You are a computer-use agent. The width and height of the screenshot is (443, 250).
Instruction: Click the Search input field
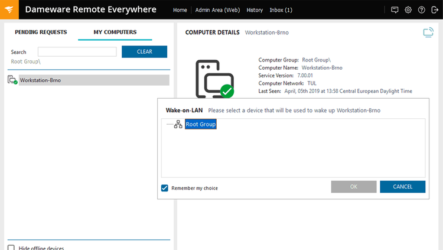pyautogui.click(x=77, y=52)
